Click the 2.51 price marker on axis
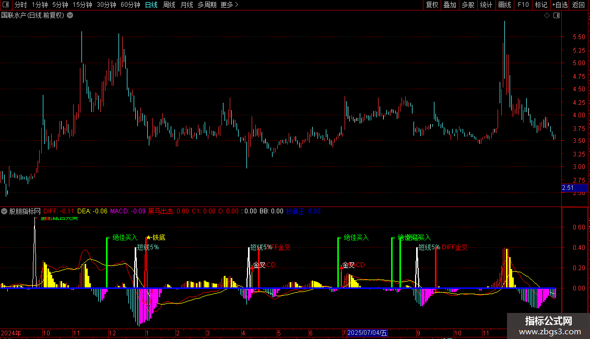The image size is (590, 339). click(x=574, y=188)
